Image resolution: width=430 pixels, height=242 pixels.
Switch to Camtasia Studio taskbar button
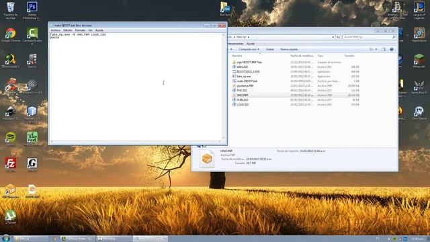[77, 239]
